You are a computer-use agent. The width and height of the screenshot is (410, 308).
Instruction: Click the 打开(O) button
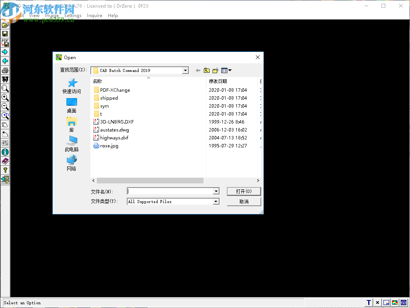243,191
